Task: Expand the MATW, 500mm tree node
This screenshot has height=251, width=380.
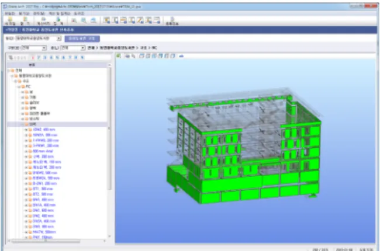Action: [26, 232]
